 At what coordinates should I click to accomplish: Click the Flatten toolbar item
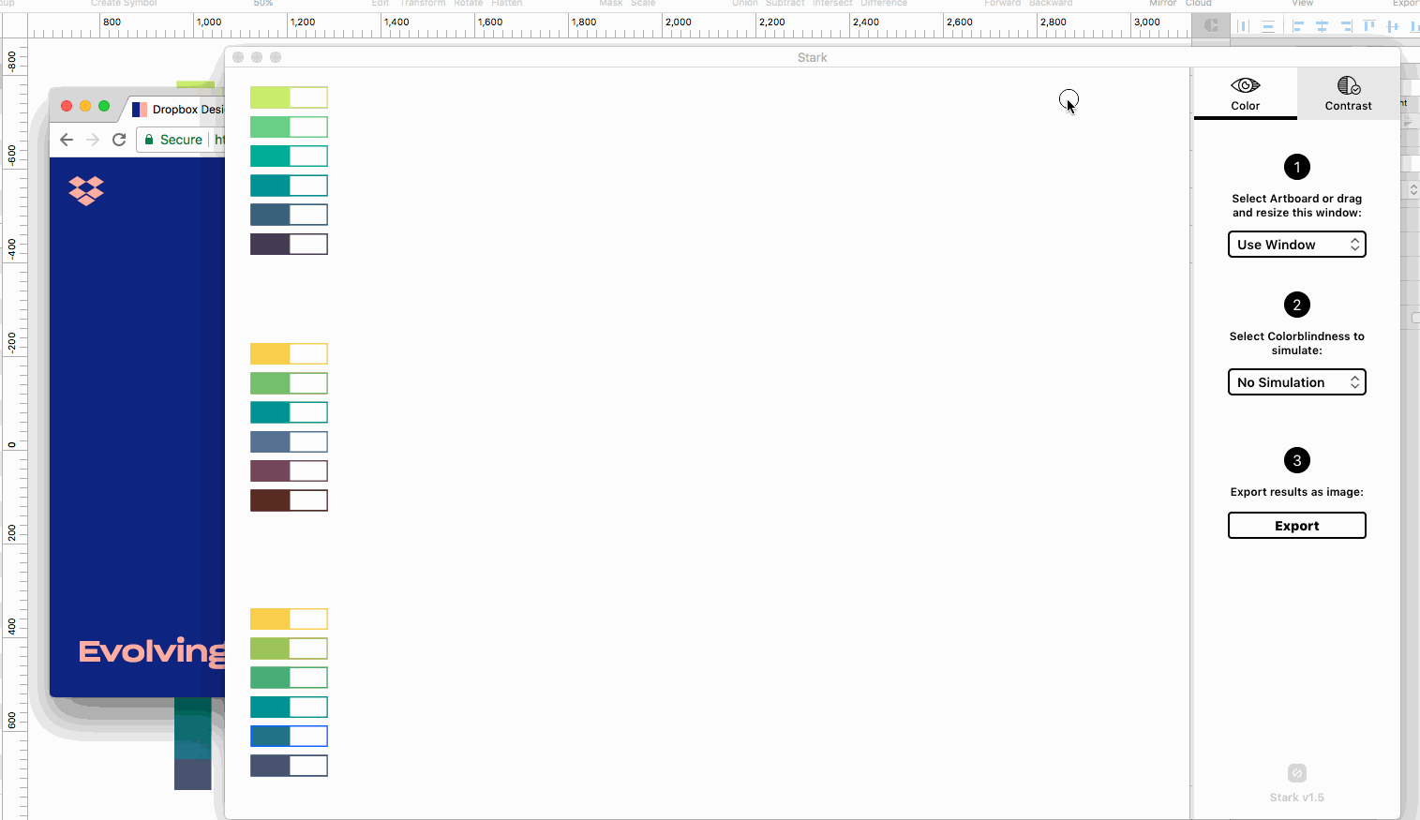tap(507, 4)
